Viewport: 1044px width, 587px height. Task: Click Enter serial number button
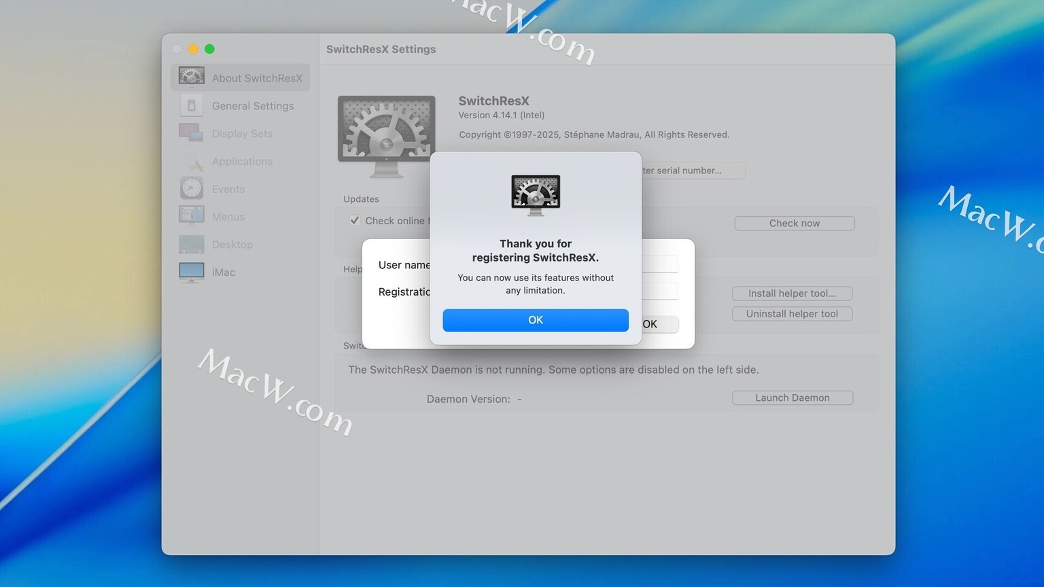pos(693,171)
